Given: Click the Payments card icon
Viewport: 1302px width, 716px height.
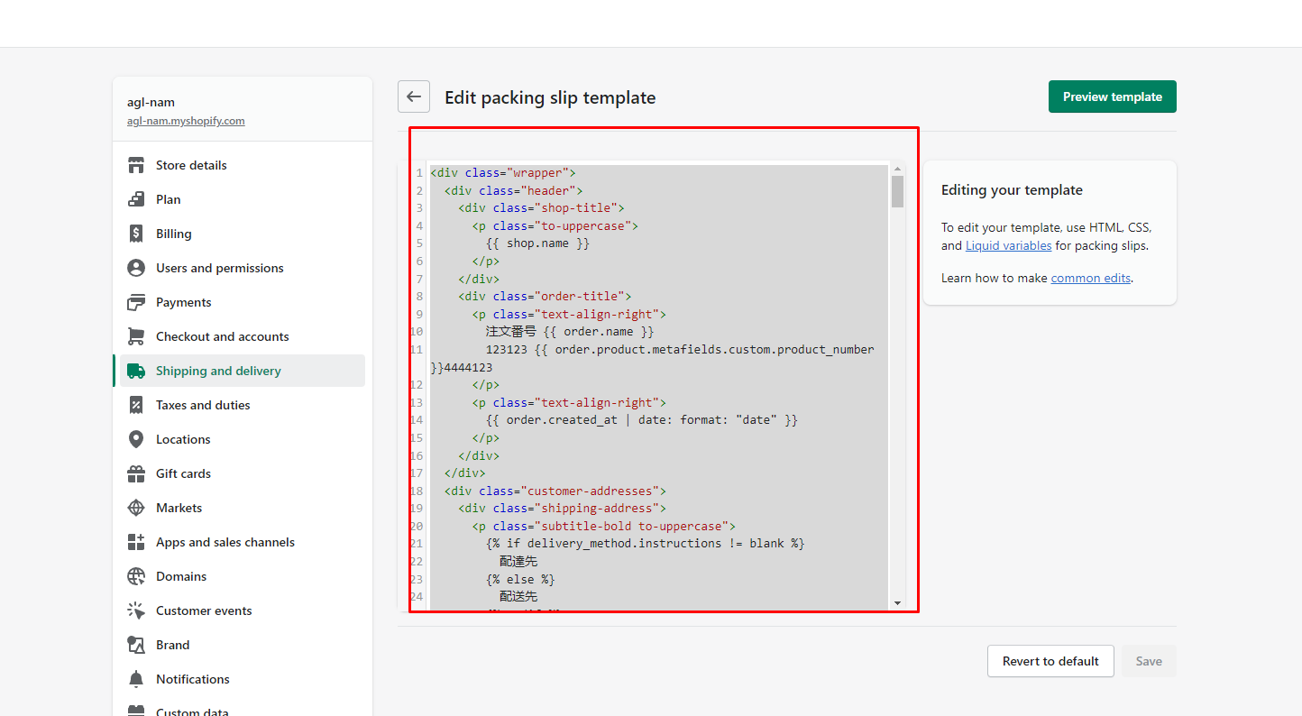Looking at the screenshot, I should pyautogui.click(x=136, y=302).
